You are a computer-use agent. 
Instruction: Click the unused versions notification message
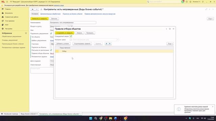click(x=196, y=111)
